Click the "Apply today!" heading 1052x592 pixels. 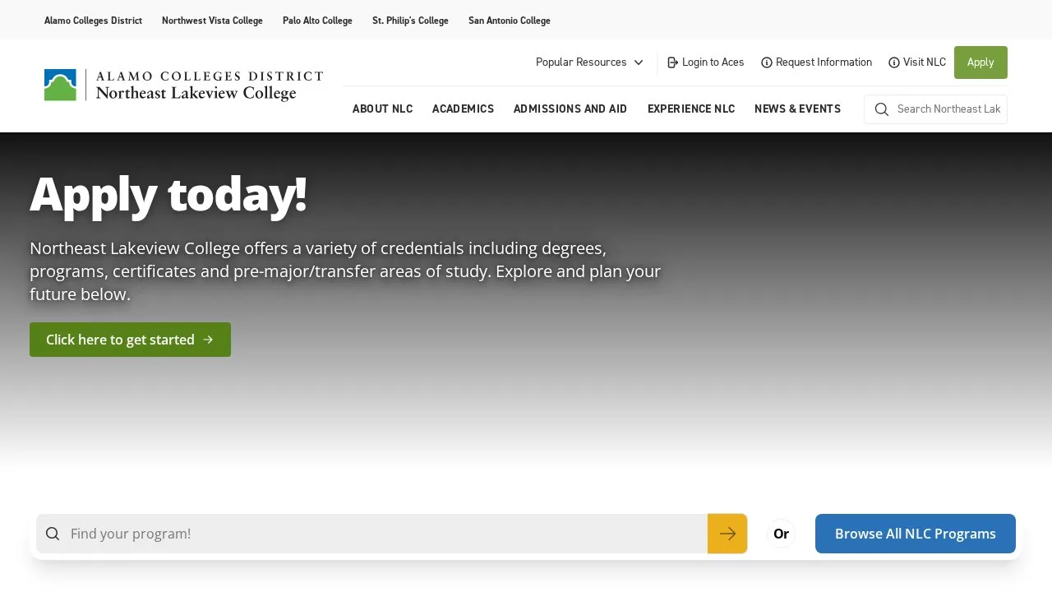pyautogui.click(x=168, y=195)
